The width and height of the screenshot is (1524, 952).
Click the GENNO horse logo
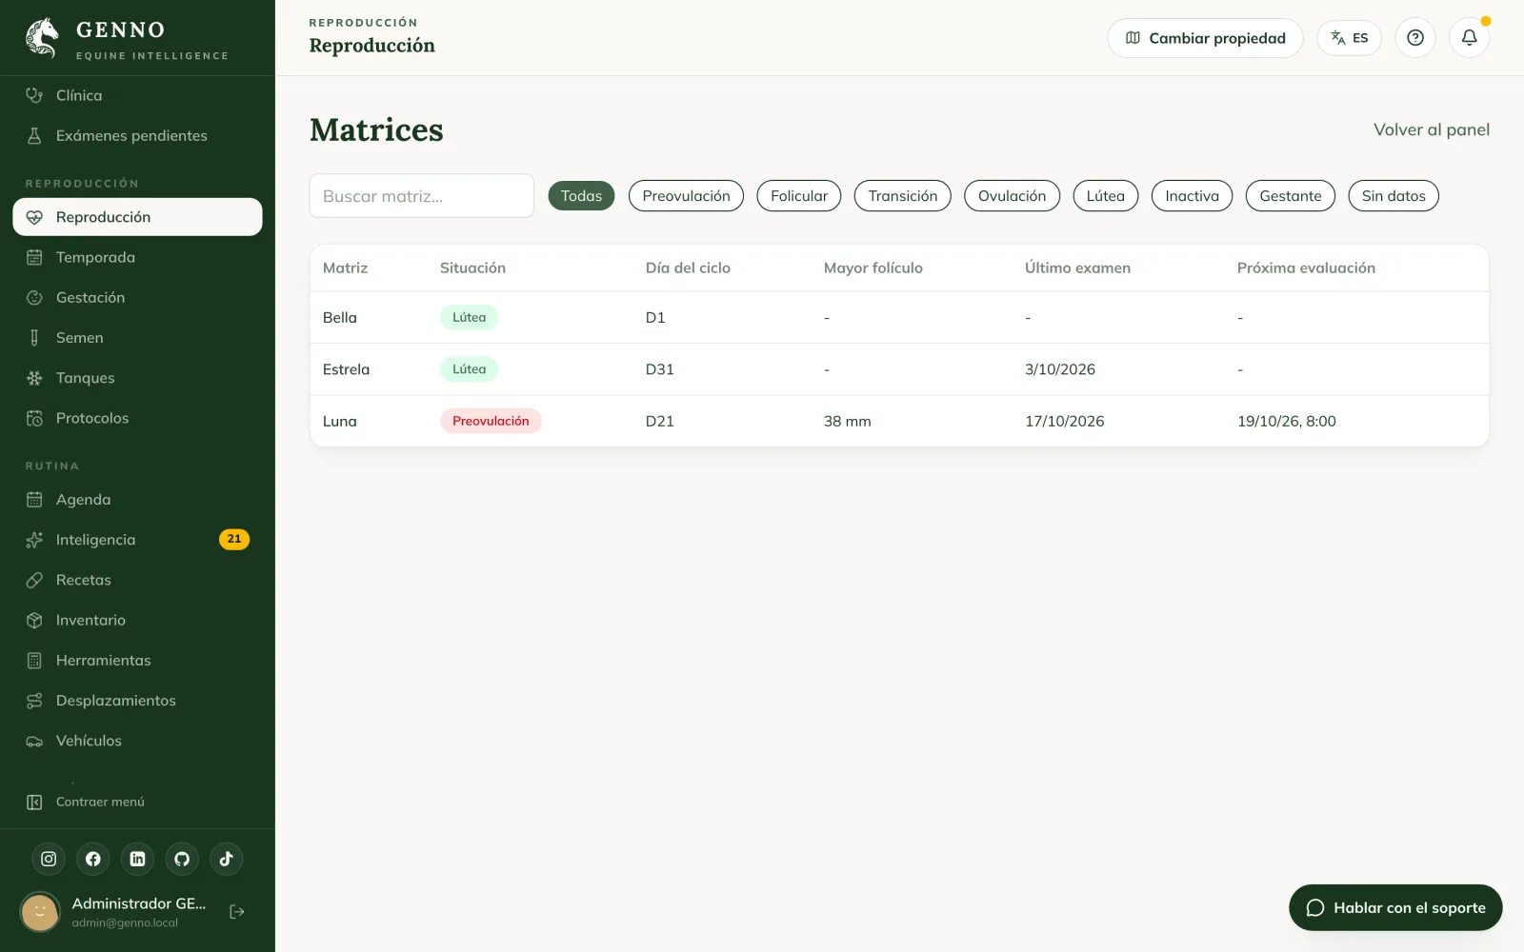coord(42,38)
